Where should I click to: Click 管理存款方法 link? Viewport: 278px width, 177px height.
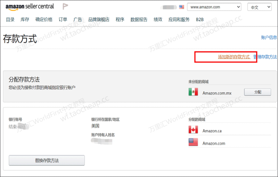(x=265, y=57)
